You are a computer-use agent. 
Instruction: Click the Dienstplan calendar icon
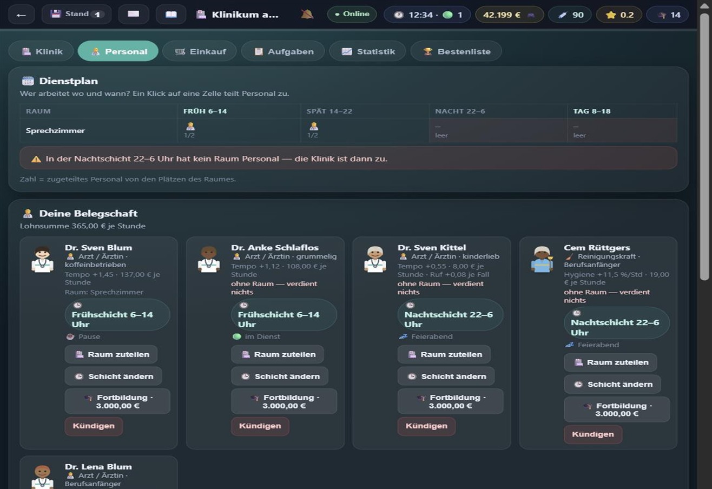point(28,81)
